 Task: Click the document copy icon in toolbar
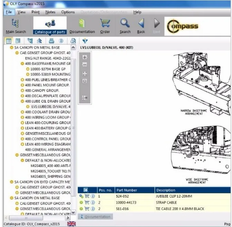(x=73, y=41)
